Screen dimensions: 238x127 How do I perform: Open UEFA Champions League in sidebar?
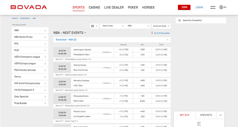pos(30,57)
